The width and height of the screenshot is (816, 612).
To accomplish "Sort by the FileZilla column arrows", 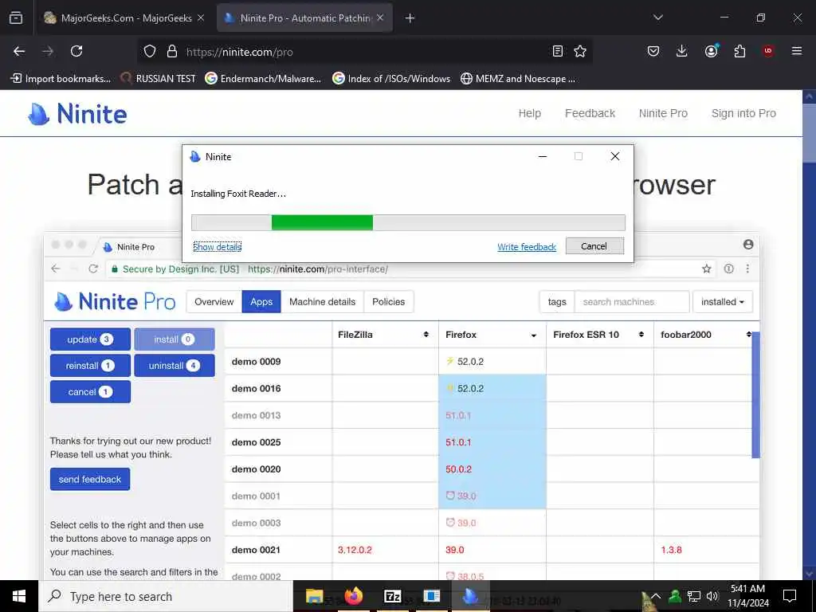I will click(426, 335).
